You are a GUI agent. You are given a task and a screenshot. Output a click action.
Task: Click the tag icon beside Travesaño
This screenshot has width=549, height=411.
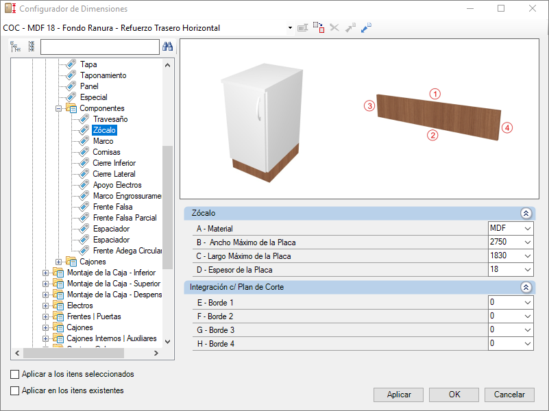84,119
